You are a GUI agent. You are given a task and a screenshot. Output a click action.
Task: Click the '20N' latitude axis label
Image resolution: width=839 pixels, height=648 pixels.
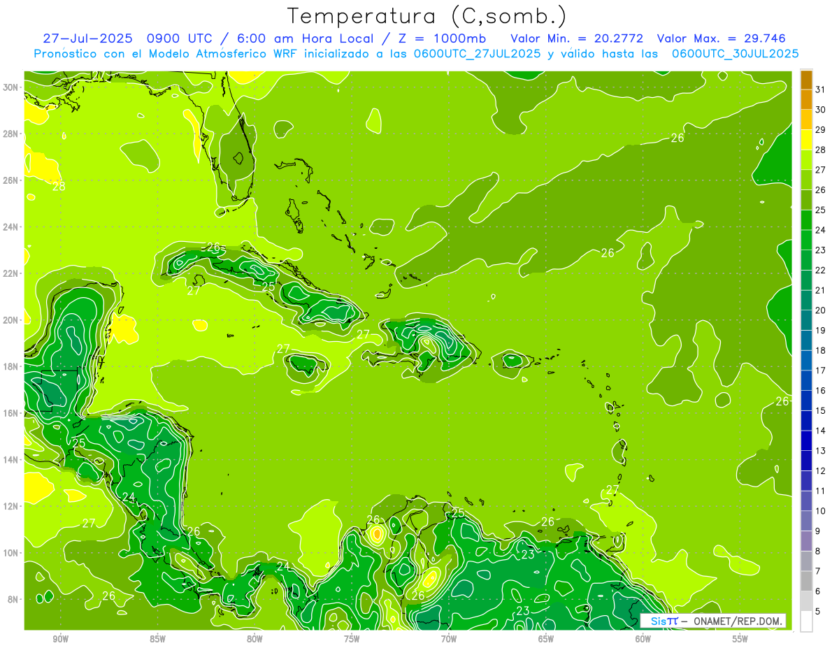[x=12, y=320]
